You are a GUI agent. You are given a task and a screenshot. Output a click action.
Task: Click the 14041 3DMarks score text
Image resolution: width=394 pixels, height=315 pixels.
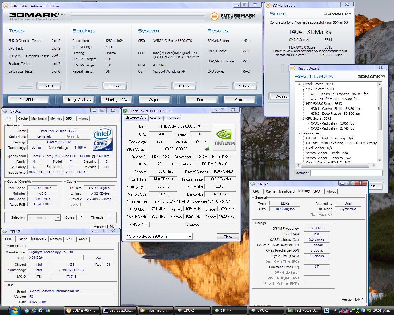coord(309,32)
